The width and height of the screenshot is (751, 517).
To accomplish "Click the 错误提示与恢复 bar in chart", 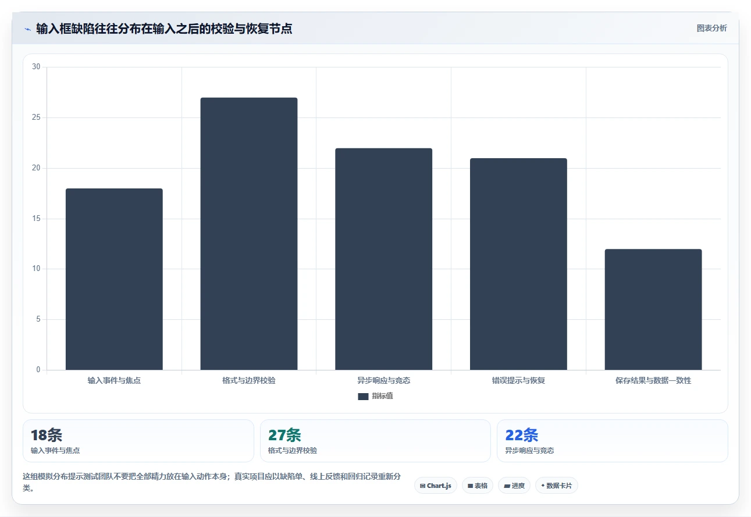I will [518, 264].
